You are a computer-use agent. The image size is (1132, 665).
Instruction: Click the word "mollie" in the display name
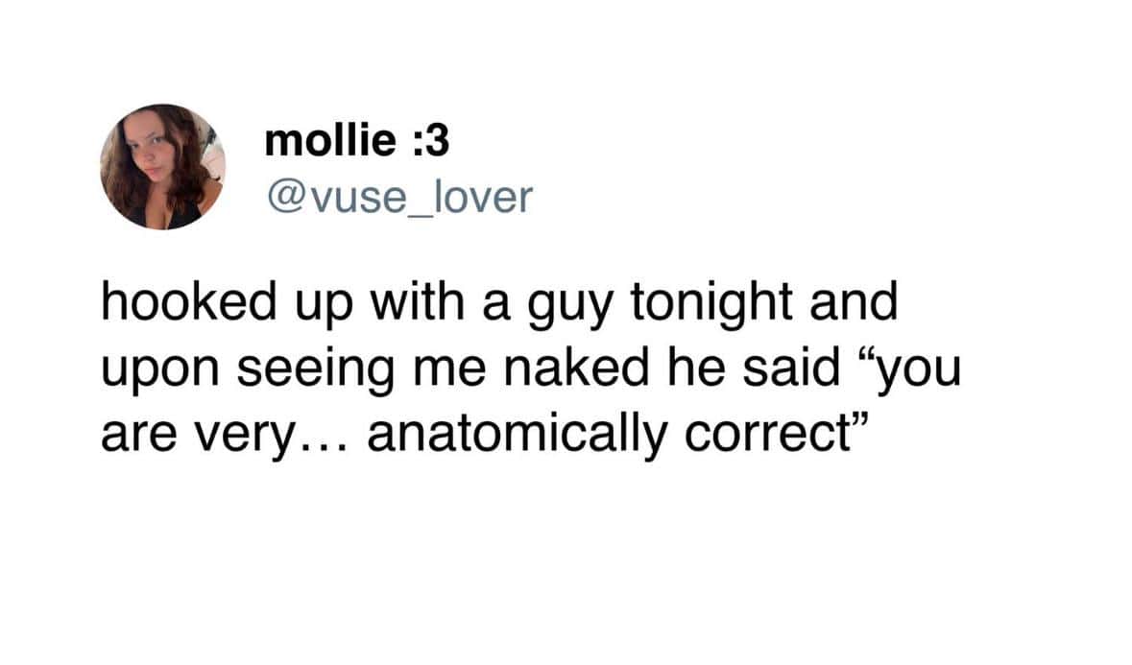(x=327, y=143)
